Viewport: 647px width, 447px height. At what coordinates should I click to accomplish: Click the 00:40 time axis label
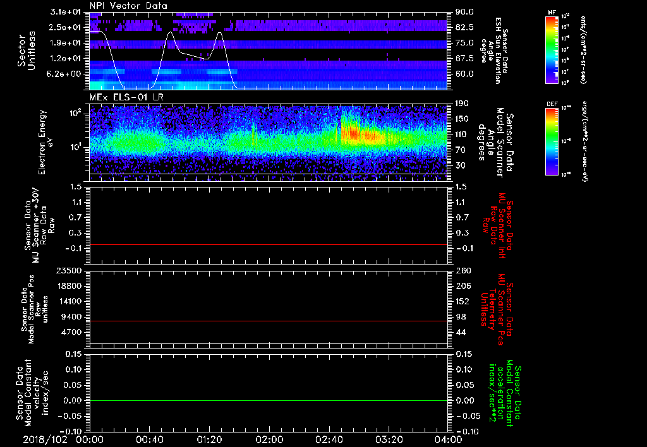148,439
